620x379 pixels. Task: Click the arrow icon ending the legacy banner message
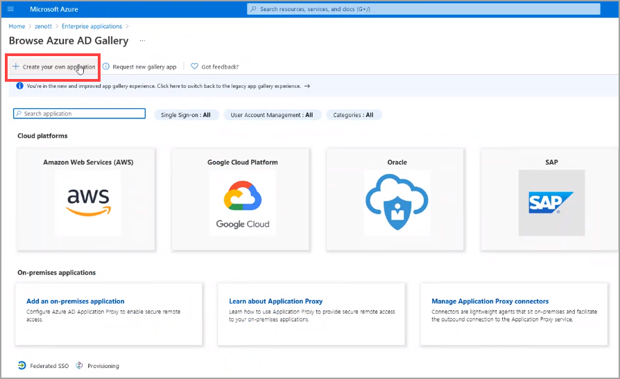tap(307, 86)
